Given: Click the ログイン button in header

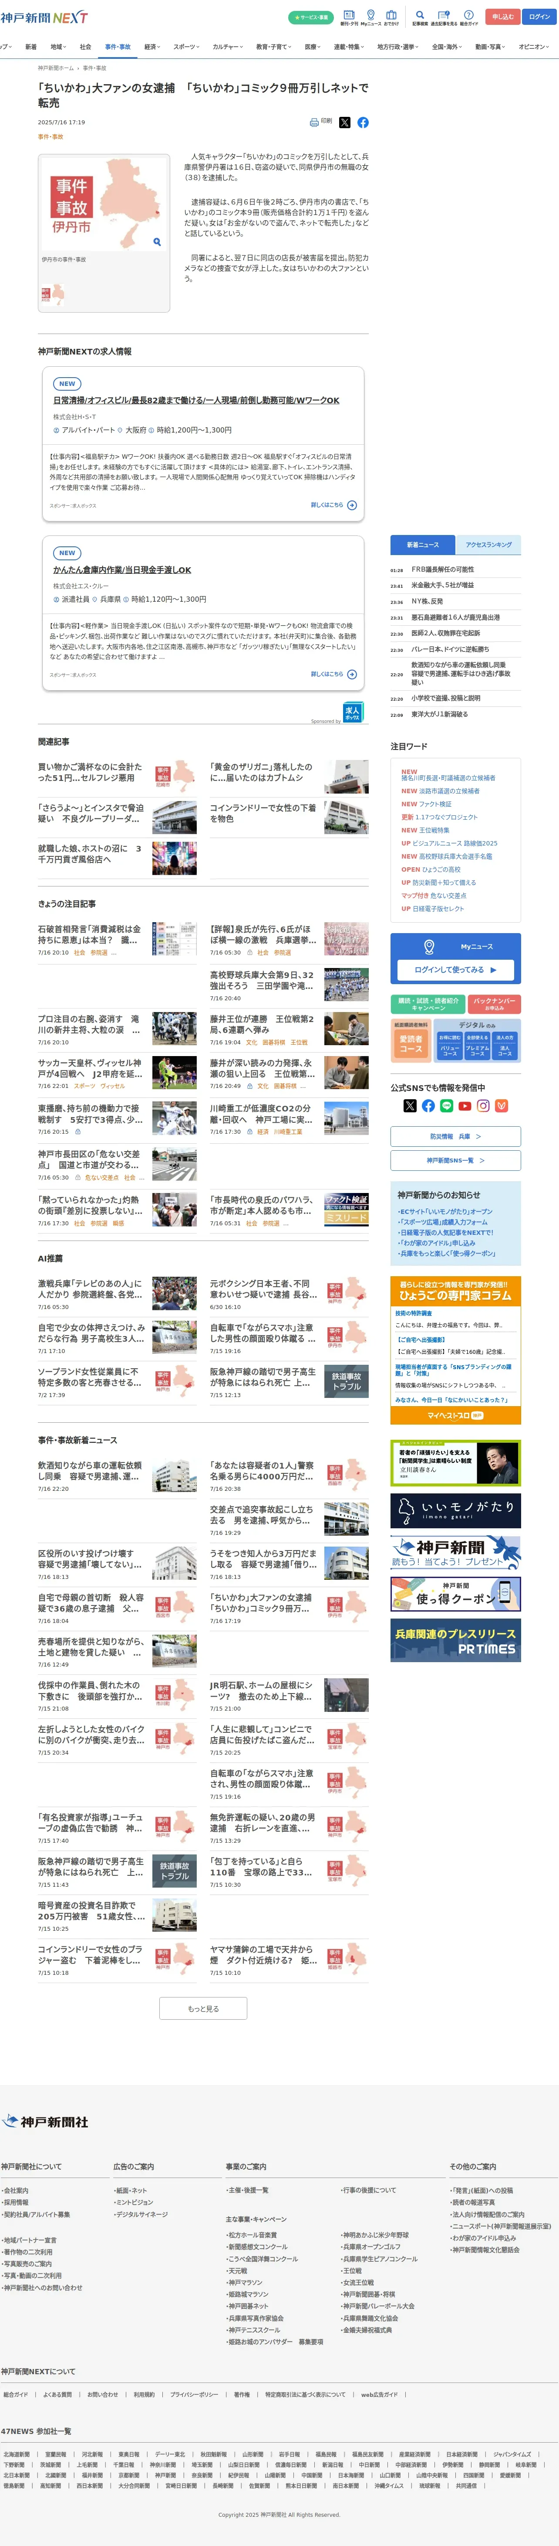Looking at the screenshot, I should [x=539, y=17].
